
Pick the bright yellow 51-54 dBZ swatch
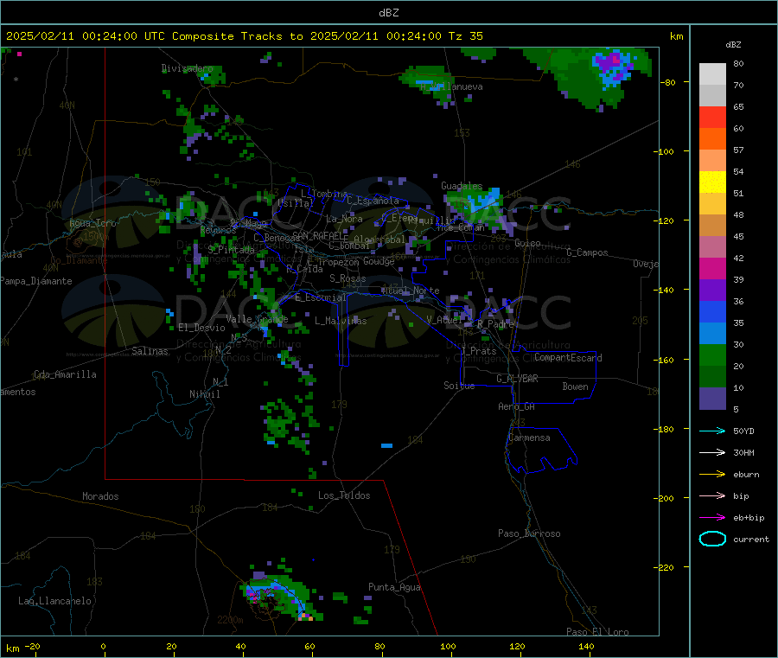(712, 182)
